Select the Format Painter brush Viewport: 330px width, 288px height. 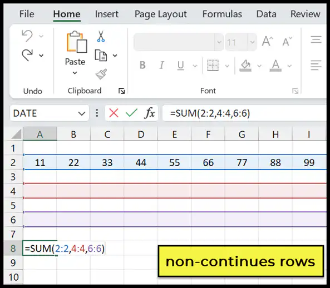click(x=101, y=74)
